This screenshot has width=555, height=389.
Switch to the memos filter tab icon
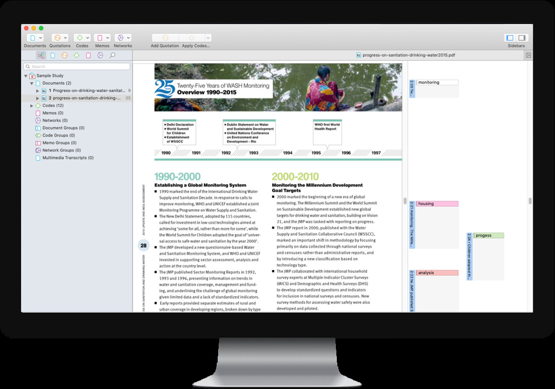(89, 55)
